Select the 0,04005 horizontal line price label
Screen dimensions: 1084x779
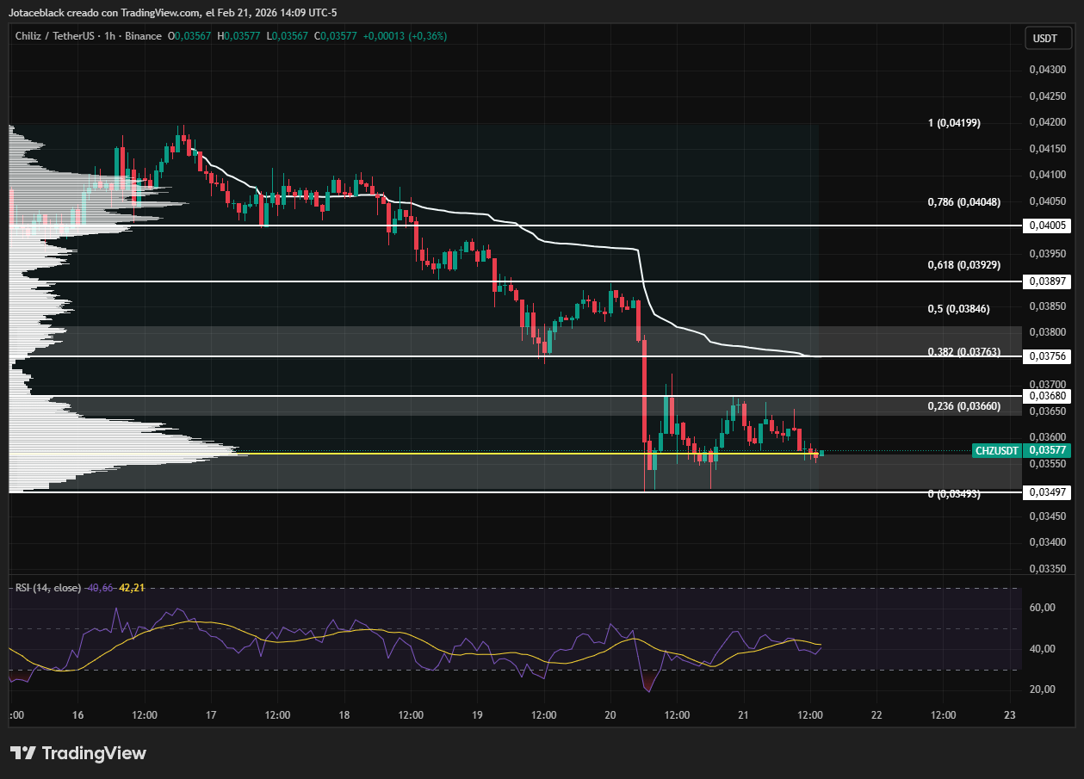coord(1045,226)
